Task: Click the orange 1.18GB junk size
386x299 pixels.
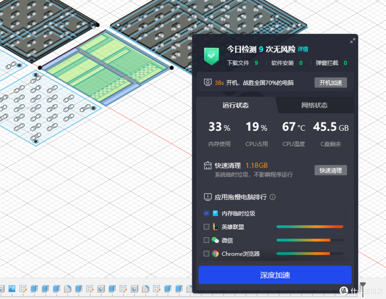Action: click(257, 165)
